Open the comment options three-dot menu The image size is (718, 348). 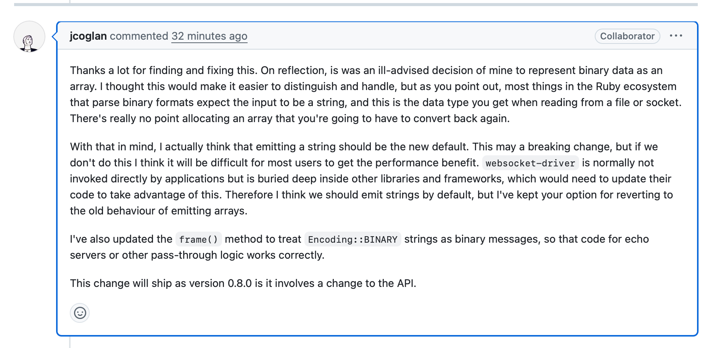(676, 36)
